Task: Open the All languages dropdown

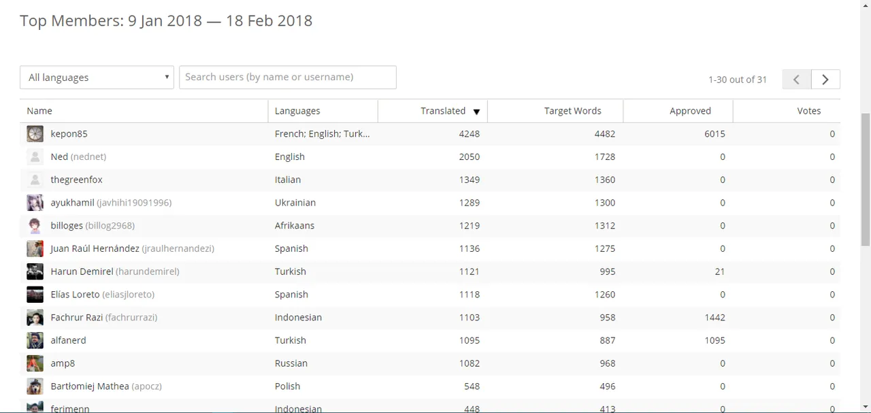Action: 97,78
